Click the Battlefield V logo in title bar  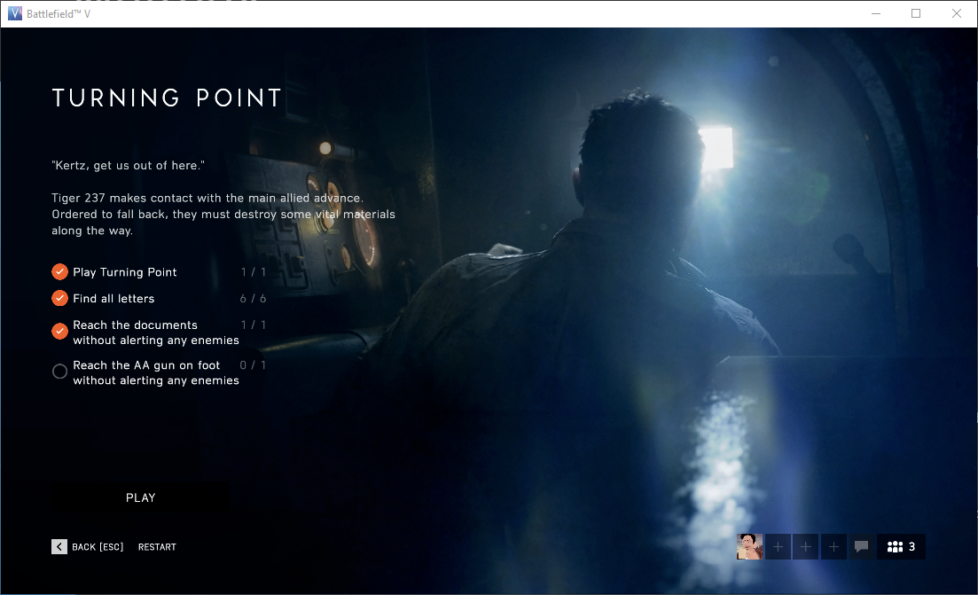[14, 13]
